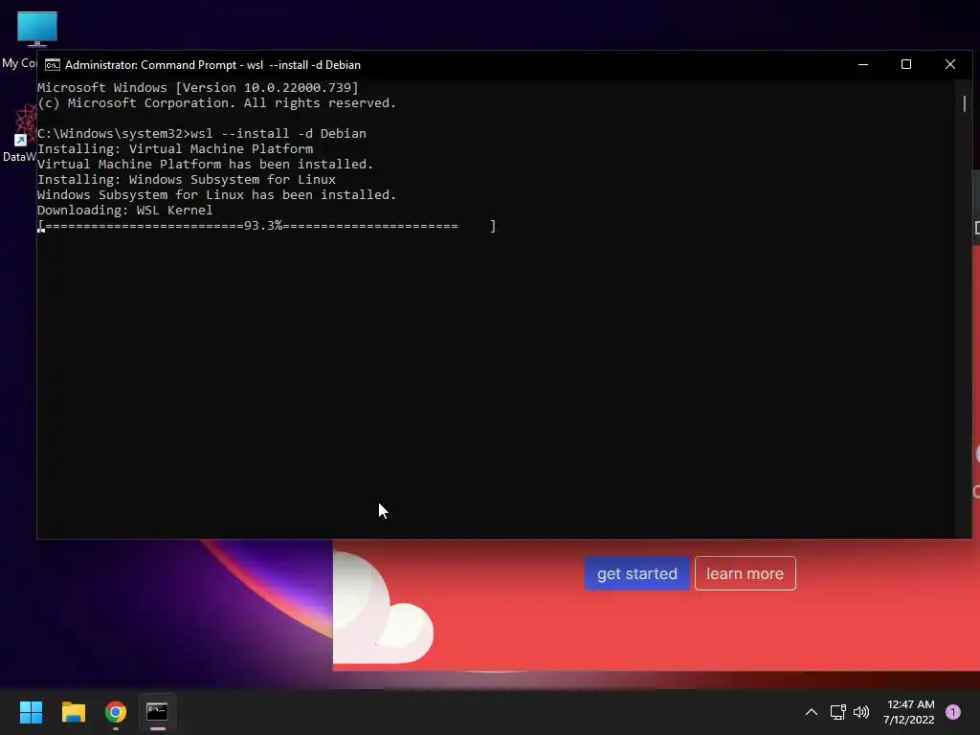The height and width of the screenshot is (735, 980).
Task: Click the Microsoft Windows version line
Action: (197, 88)
